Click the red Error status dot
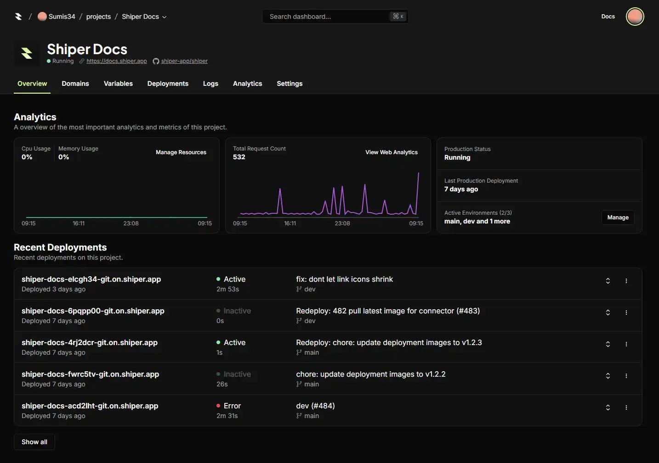The height and width of the screenshot is (463, 659). [218, 406]
